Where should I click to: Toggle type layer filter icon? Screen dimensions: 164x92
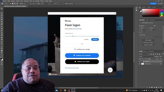tap(155, 54)
